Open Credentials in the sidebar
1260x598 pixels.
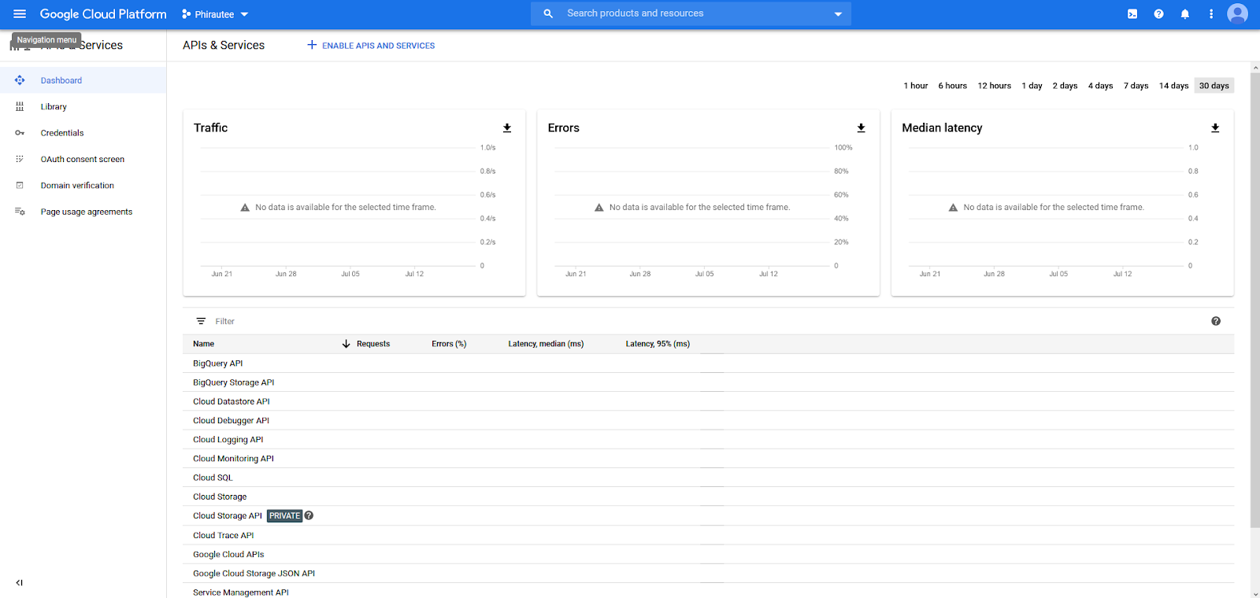[x=83, y=133]
